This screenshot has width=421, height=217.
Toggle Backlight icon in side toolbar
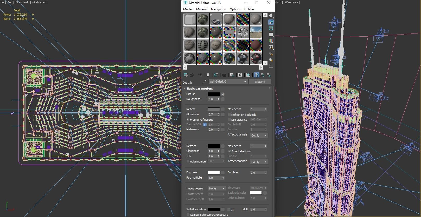[271, 22]
